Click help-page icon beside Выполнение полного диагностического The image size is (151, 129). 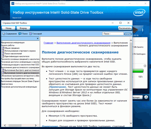click(3, 73)
